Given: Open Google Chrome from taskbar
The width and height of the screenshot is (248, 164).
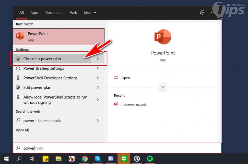Looking at the screenshot, I should 84,159.
